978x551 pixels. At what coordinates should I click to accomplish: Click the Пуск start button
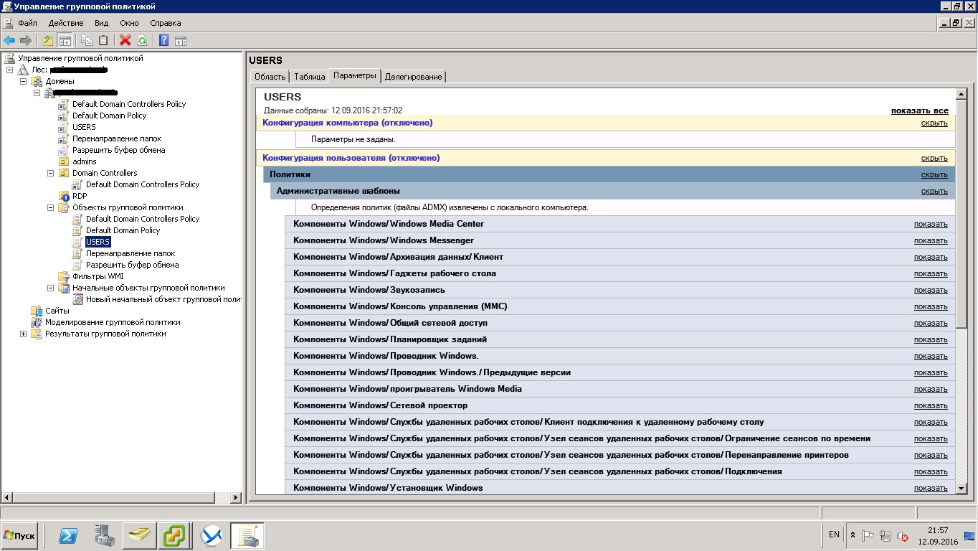[19, 536]
